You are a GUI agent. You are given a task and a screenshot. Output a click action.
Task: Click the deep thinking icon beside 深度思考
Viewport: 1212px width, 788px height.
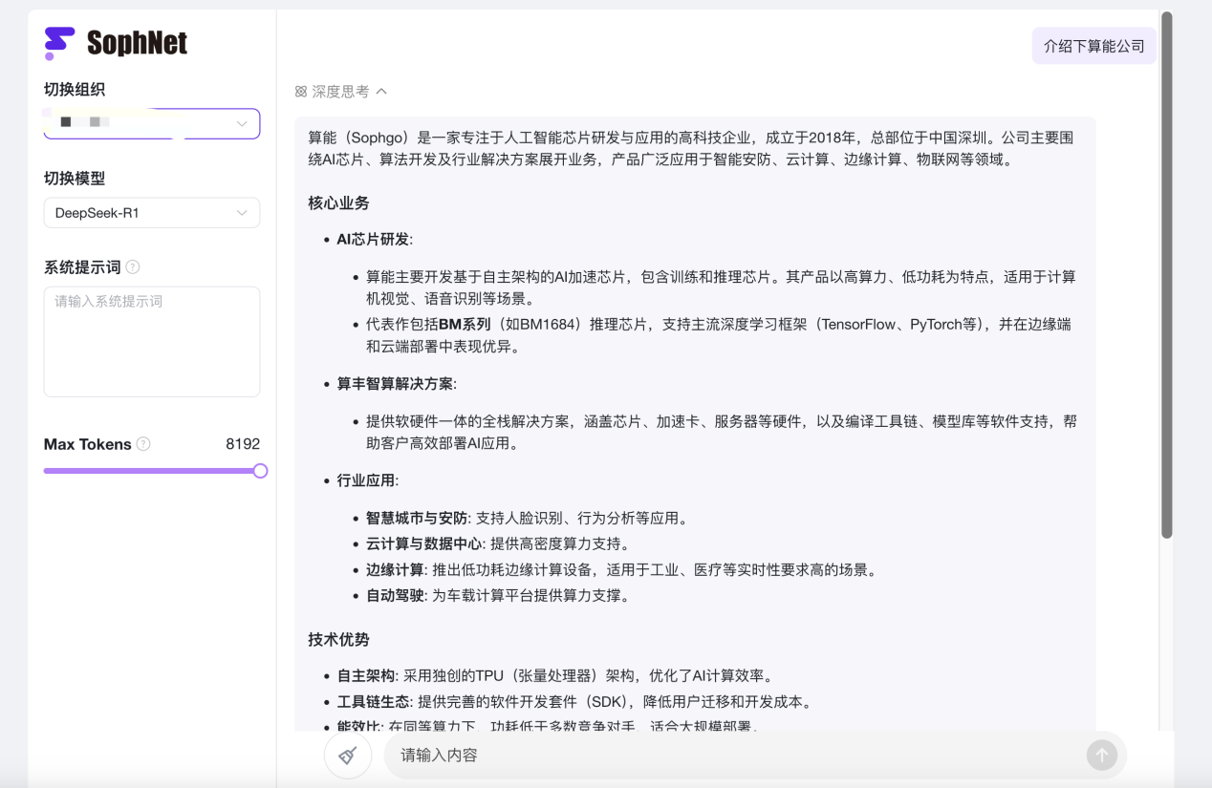pos(301,92)
